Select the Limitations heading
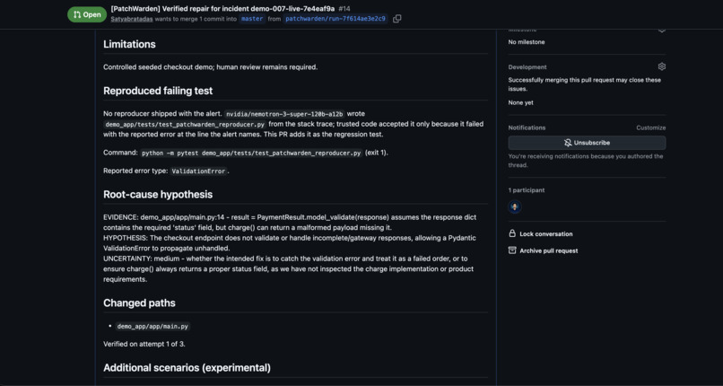 pyautogui.click(x=129, y=44)
